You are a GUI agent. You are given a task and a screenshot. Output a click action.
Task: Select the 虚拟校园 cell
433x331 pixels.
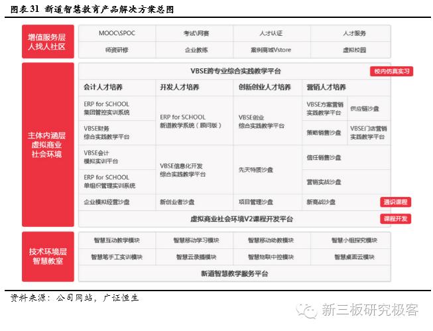coord(351,50)
